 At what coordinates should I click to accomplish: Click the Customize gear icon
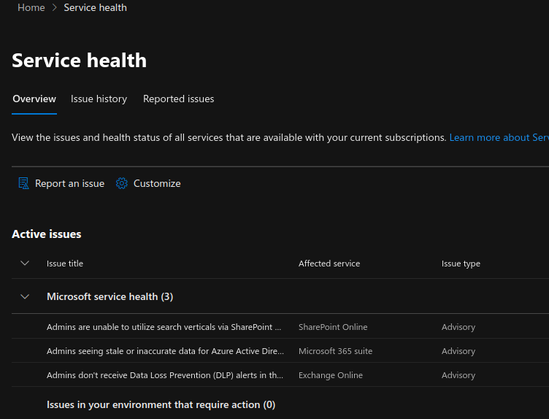(122, 183)
